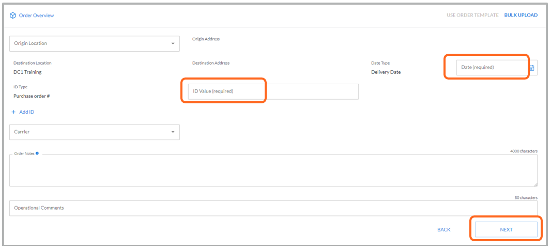Click the plus icon next to Add ID
The image size is (551, 249).
(x=14, y=112)
